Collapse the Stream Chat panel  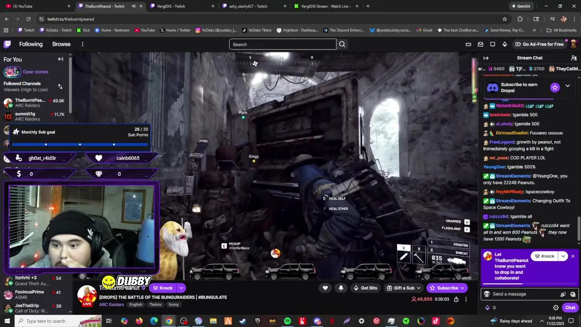(486, 58)
